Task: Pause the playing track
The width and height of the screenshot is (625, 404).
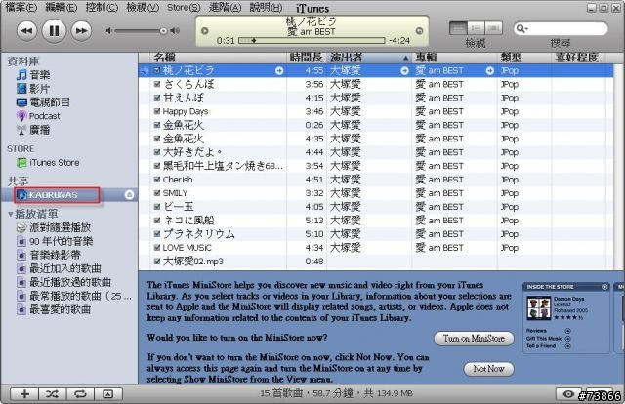Action: tap(54, 30)
